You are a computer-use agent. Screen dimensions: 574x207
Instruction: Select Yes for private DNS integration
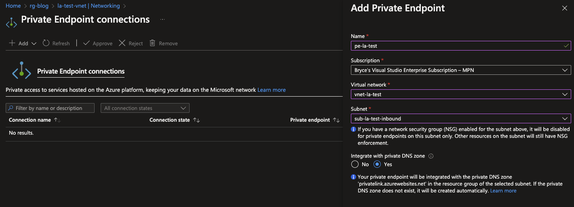click(x=377, y=164)
